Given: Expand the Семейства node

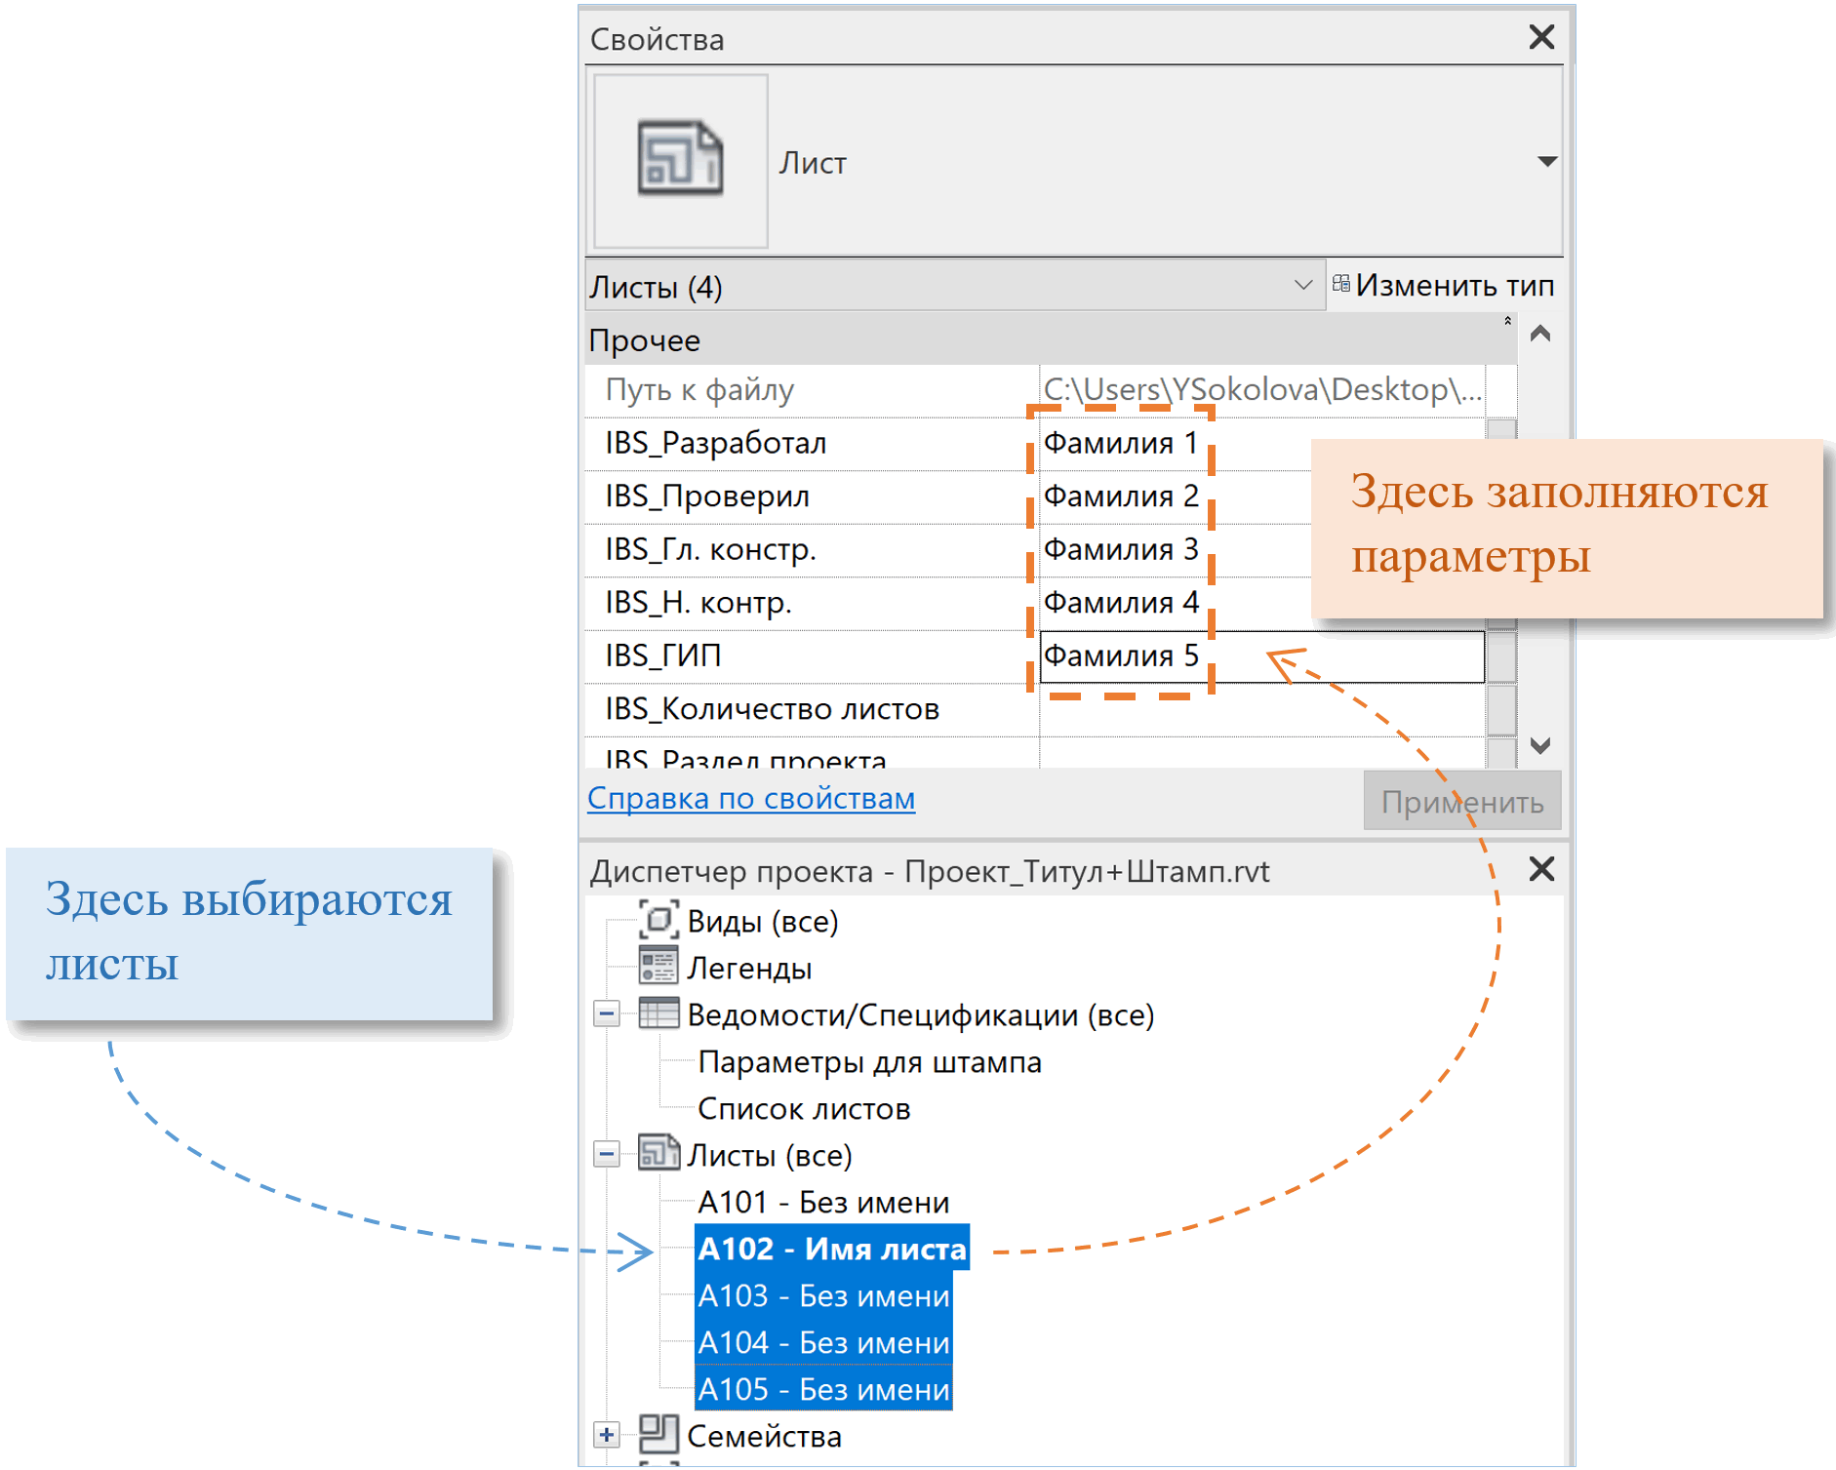Looking at the screenshot, I should click(606, 1435).
